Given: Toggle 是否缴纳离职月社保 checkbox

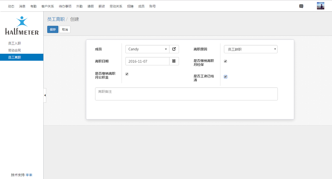Looking at the screenshot, I should tap(225, 61).
